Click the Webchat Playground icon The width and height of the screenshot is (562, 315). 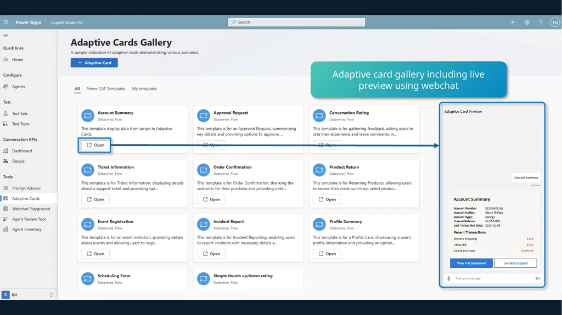[x=5, y=209]
